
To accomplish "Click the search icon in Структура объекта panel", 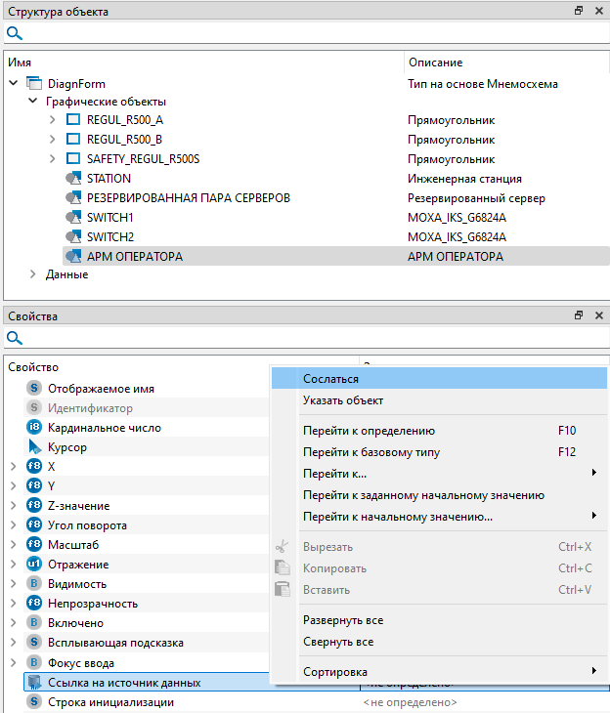I will [x=15, y=33].
